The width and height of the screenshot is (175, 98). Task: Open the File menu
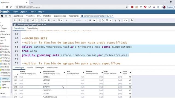click(x=15, y=12)
